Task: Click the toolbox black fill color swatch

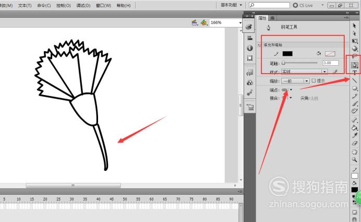Action: click(x=355, y=190)
